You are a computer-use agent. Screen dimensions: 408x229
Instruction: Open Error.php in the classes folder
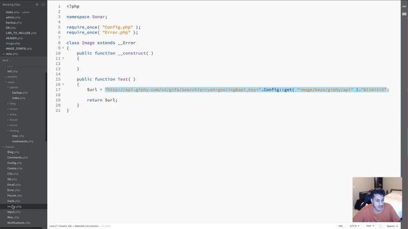[x=14, y=190]
